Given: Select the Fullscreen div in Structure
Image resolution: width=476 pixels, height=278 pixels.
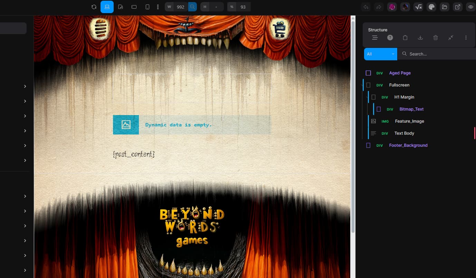Looking at the screenshot, I should click(x=399, y=85).
